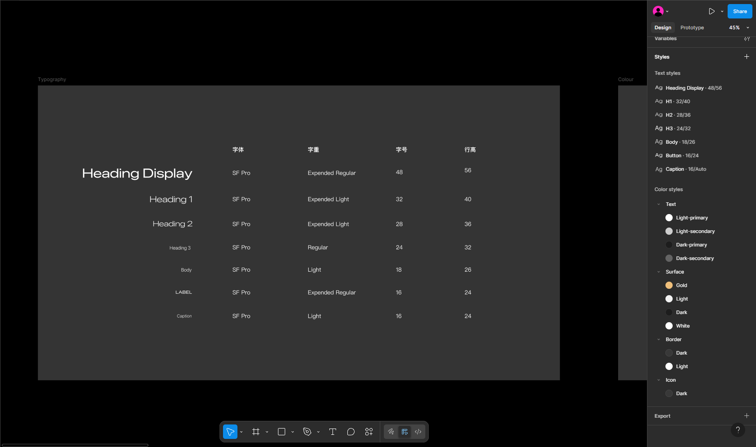Pick the Comment tool
756x447 pixels.
coord(351,432)
